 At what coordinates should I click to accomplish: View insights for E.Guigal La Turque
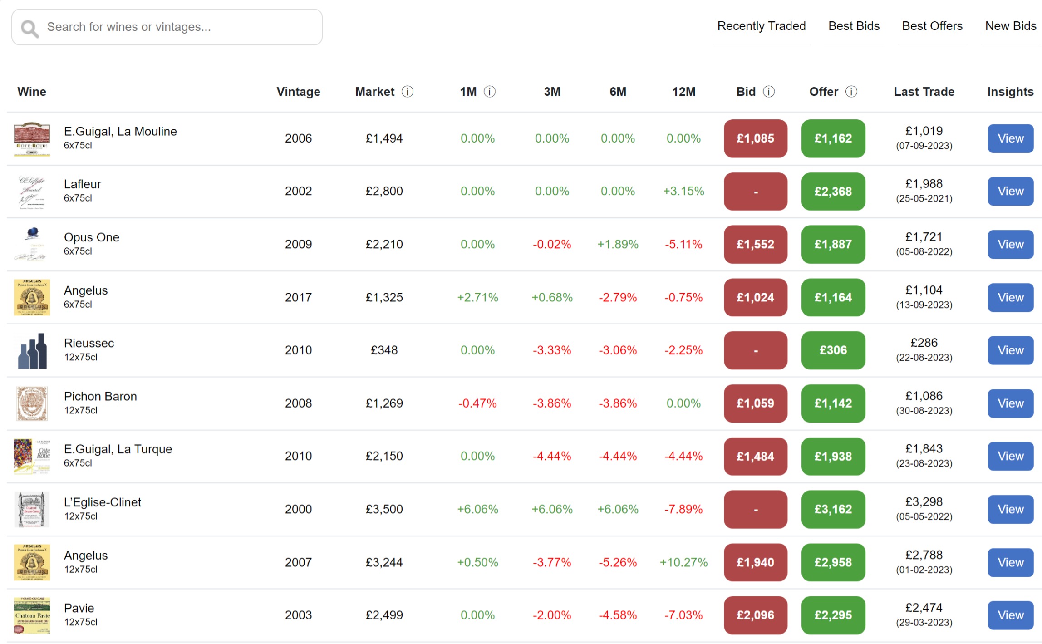(x=1010, y=457)
